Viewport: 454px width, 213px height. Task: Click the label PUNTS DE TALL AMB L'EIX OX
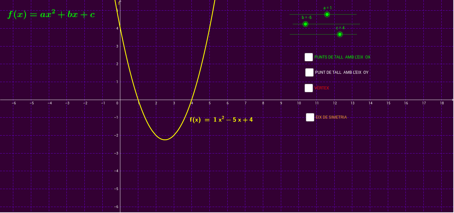click(x=342, y=57)
